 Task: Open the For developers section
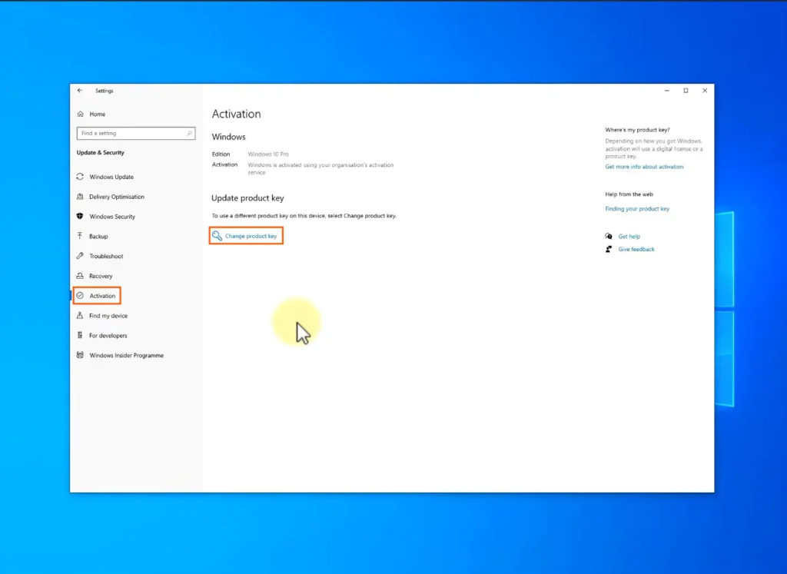pos(108,336)
